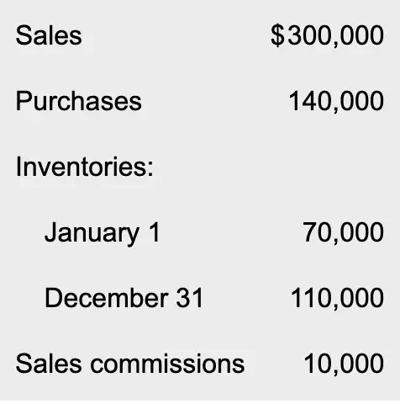Select the December 31 row label
Viewport: 400px width, 404px height.
[x=124, y=298]
